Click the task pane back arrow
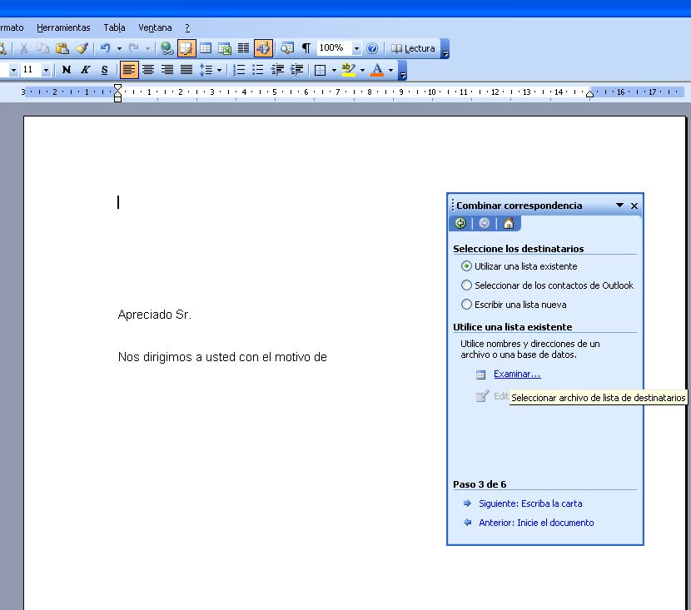This screenshot has height=610, width=691. (x=460, y=223)
